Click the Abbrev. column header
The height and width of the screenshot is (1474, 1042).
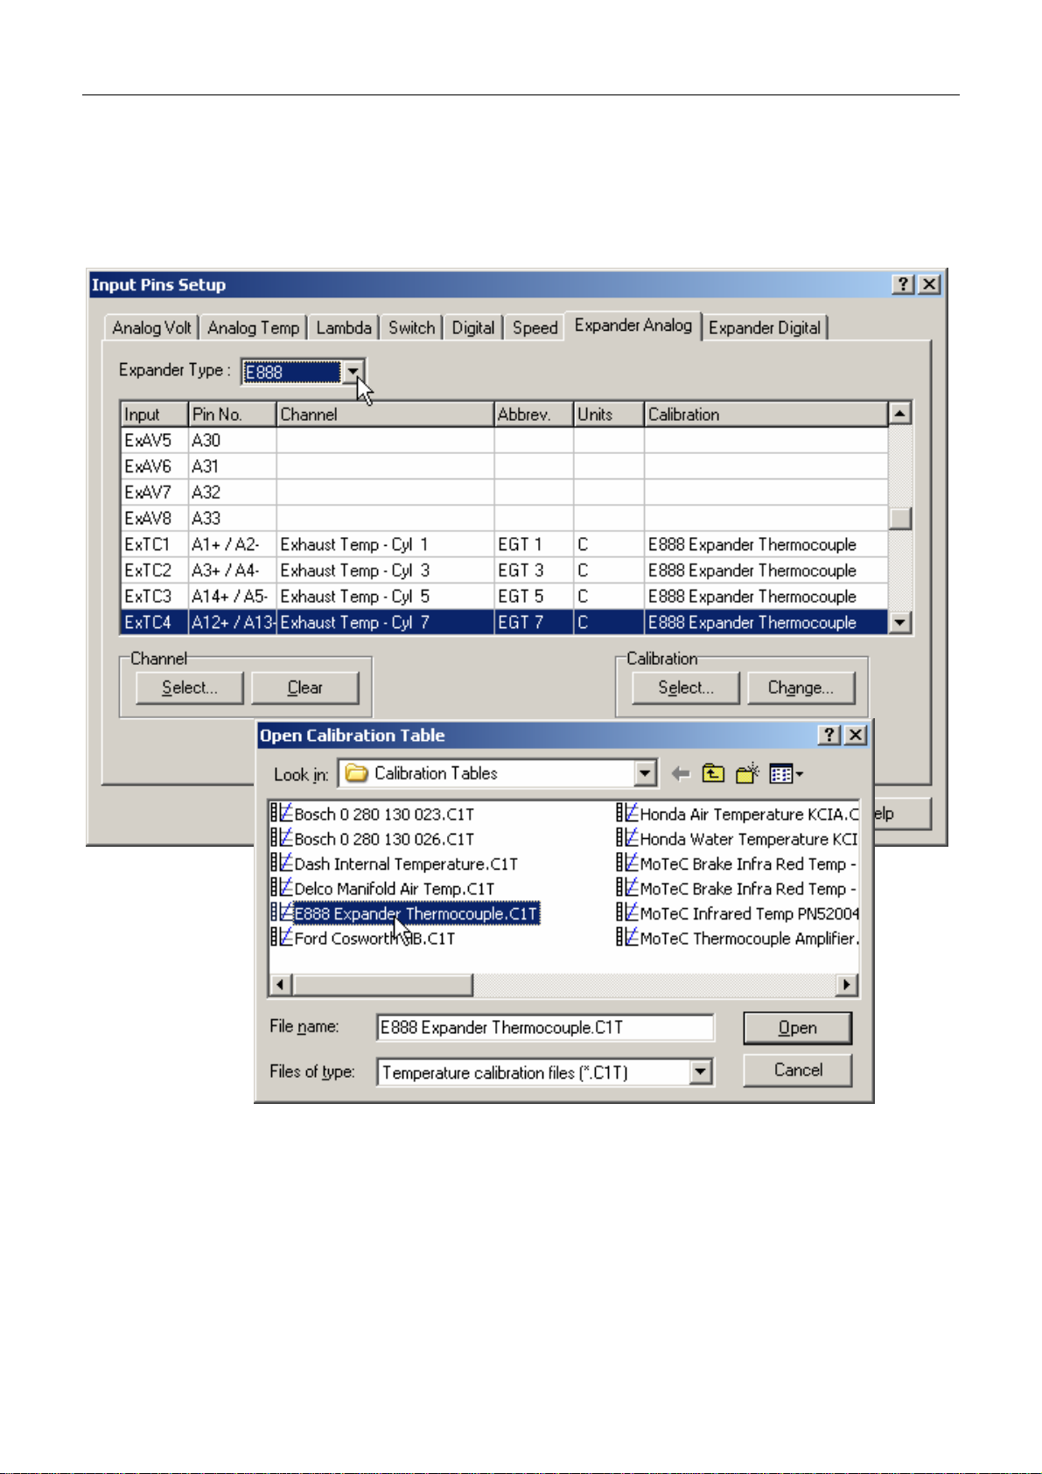pos(534,415)
